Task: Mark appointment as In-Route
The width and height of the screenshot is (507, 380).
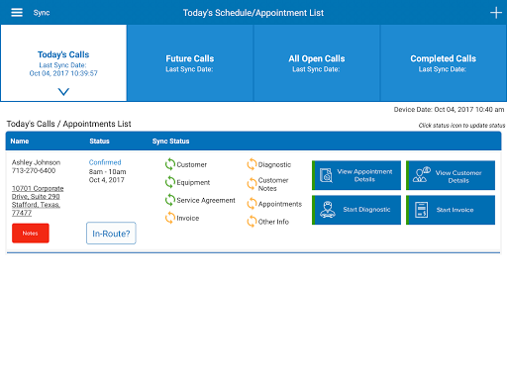Action: (x=111, y=234)
